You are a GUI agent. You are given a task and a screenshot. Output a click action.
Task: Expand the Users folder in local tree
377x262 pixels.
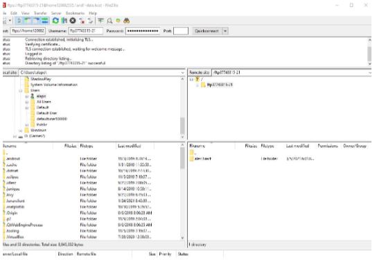tap(20, 91)
